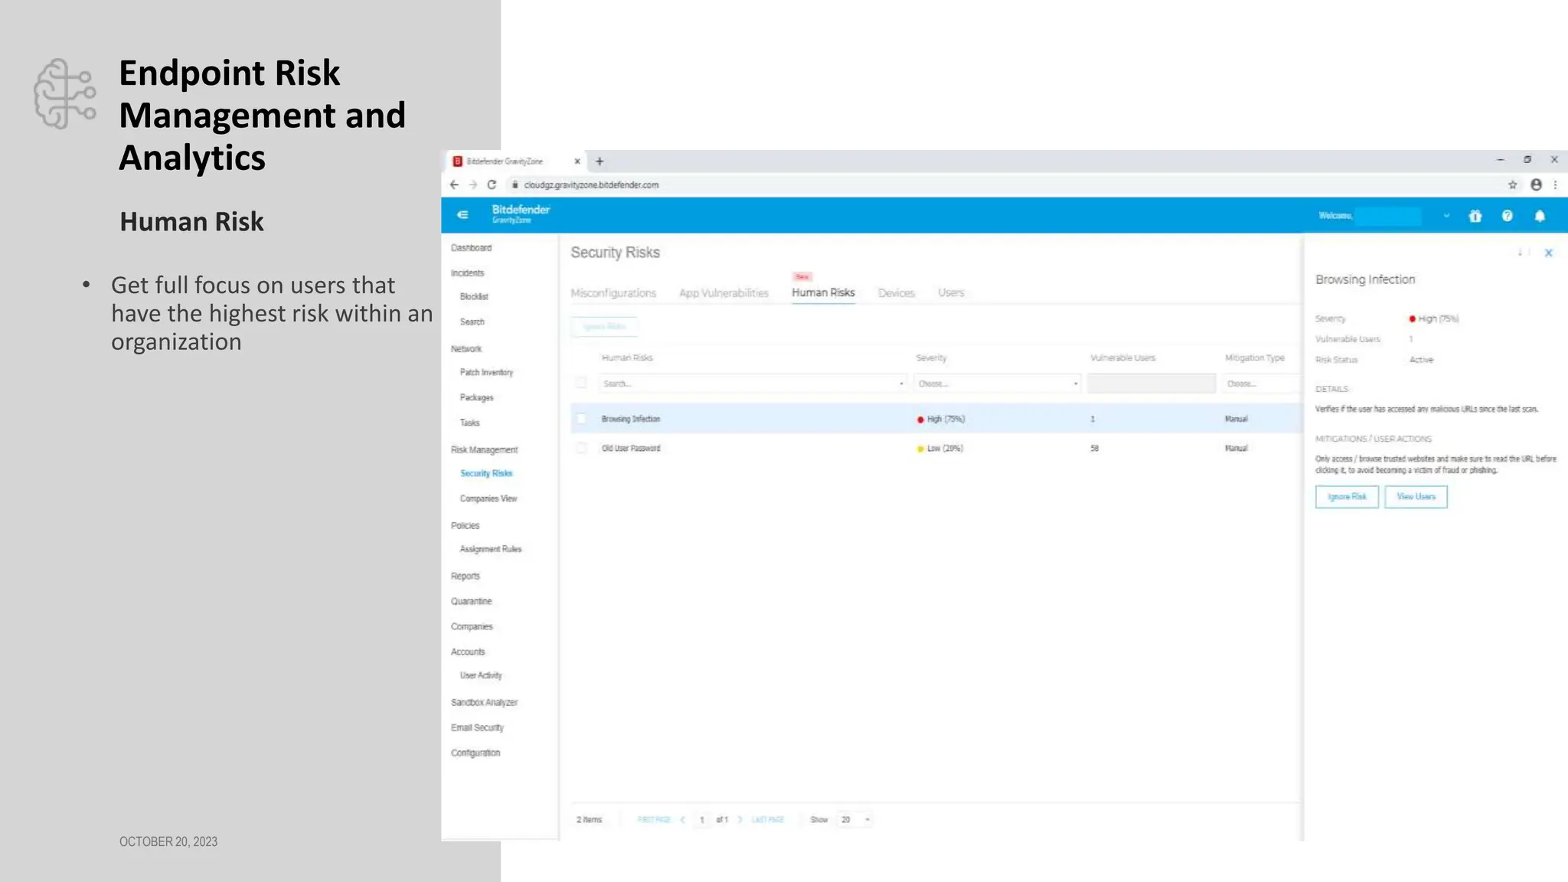Open Patch Inventory under Network
The width and height of the screenshot is (1568, 882).
[x=486, y=373]
